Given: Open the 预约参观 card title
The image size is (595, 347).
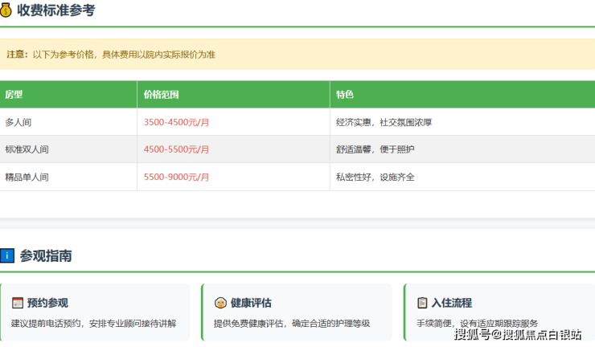Looking at the screenshot, I should (47, 303).
